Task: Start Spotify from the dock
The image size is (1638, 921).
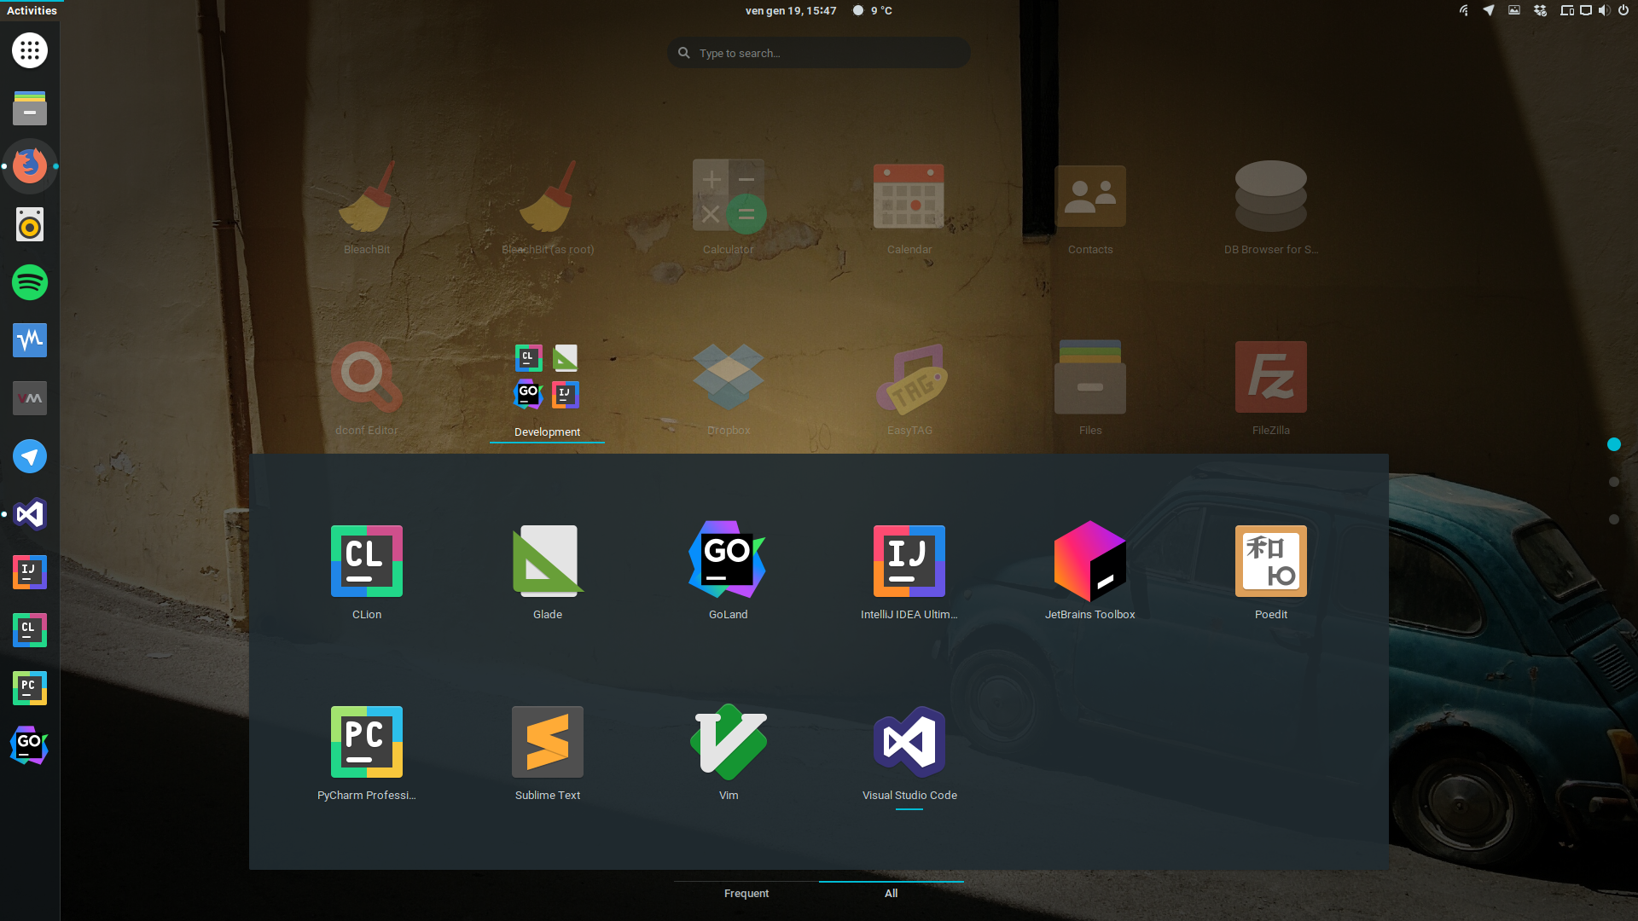Action: [x=29, y=282]
